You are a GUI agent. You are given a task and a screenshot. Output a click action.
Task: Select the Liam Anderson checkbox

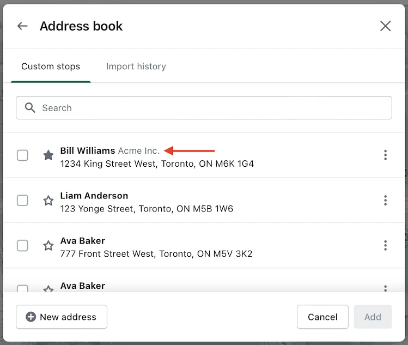click(22, 201)
